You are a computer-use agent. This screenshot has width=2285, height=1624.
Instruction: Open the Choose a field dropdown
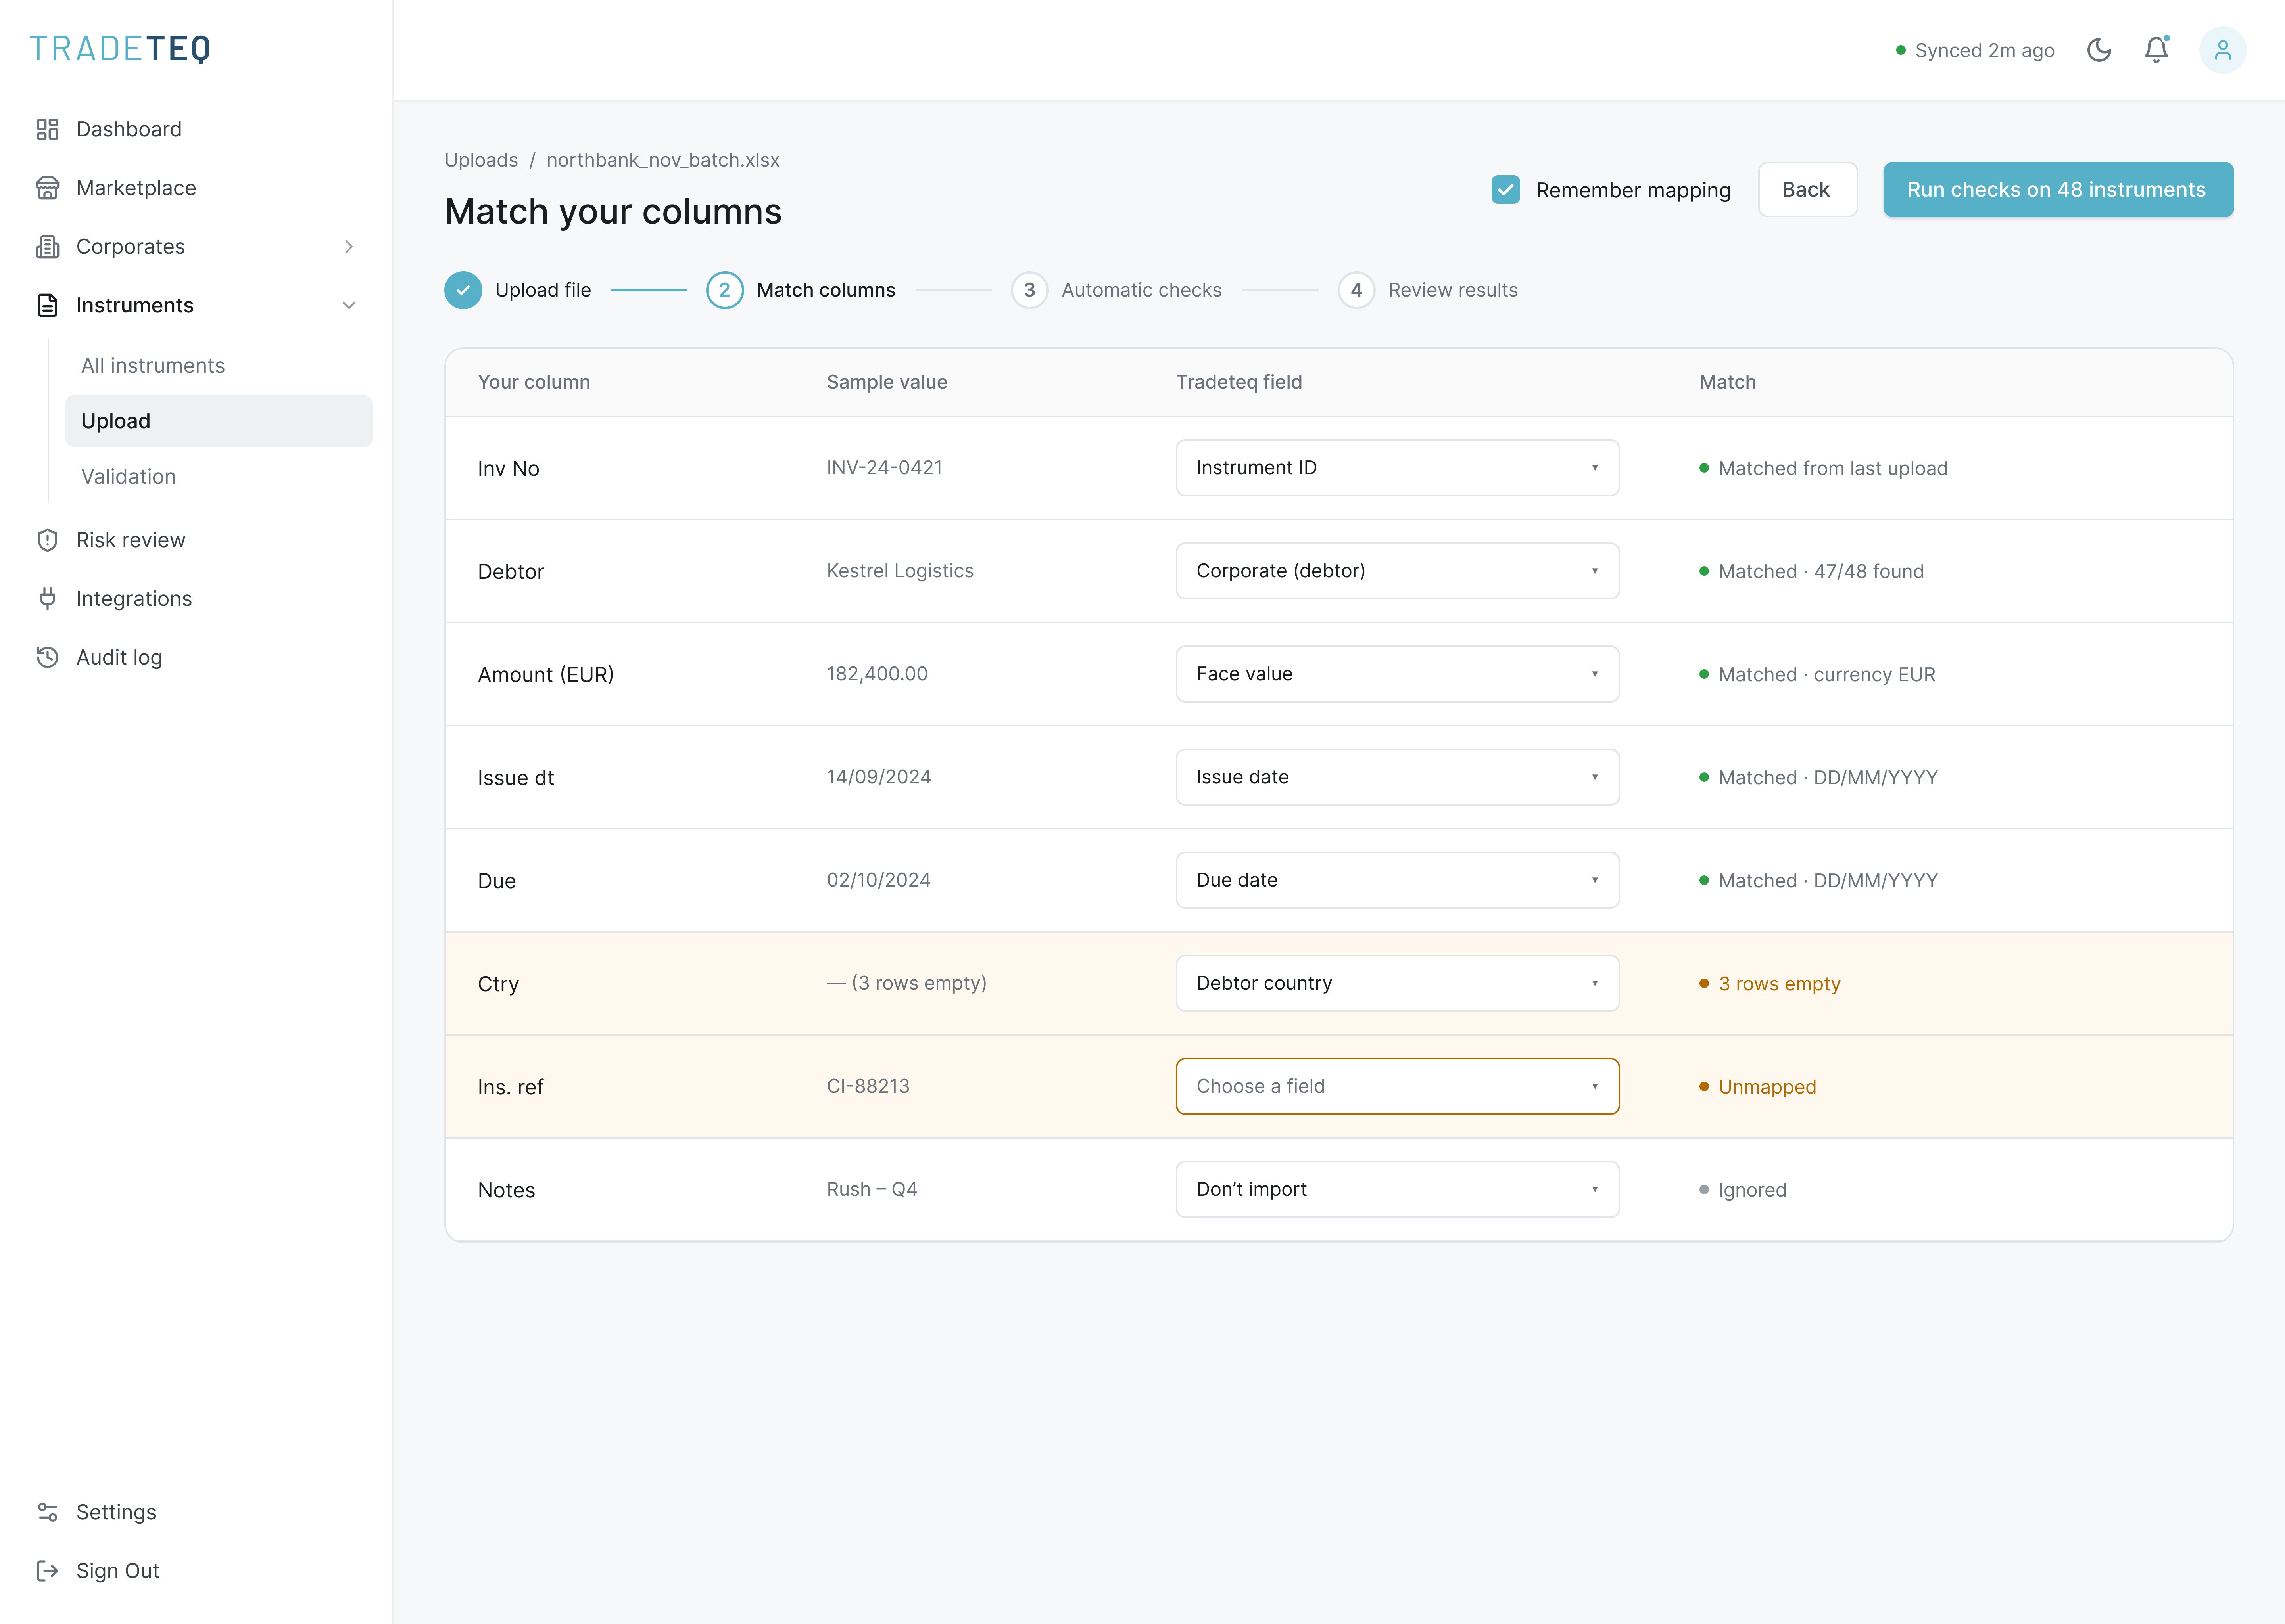pyautogui.click(x=1398, y=1086)
